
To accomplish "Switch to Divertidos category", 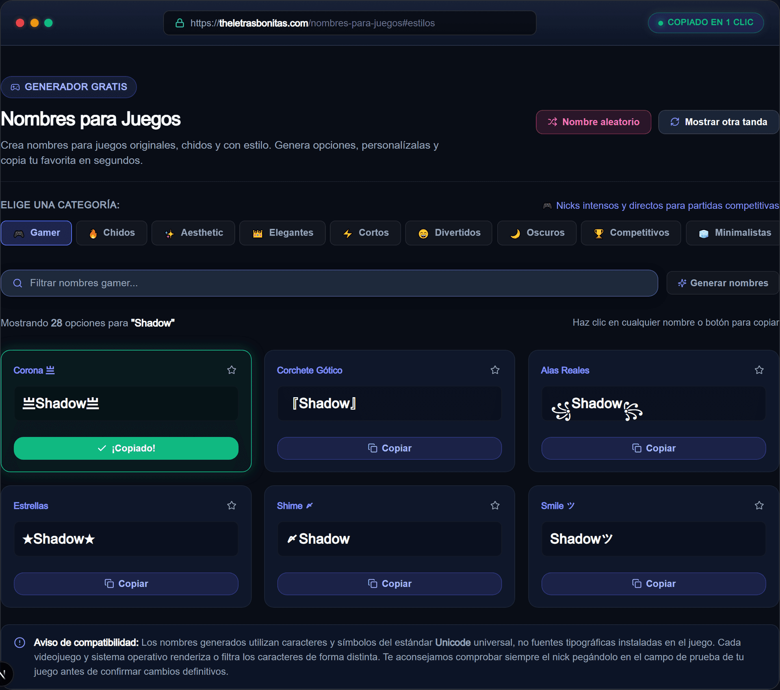I will coord(449,233).
